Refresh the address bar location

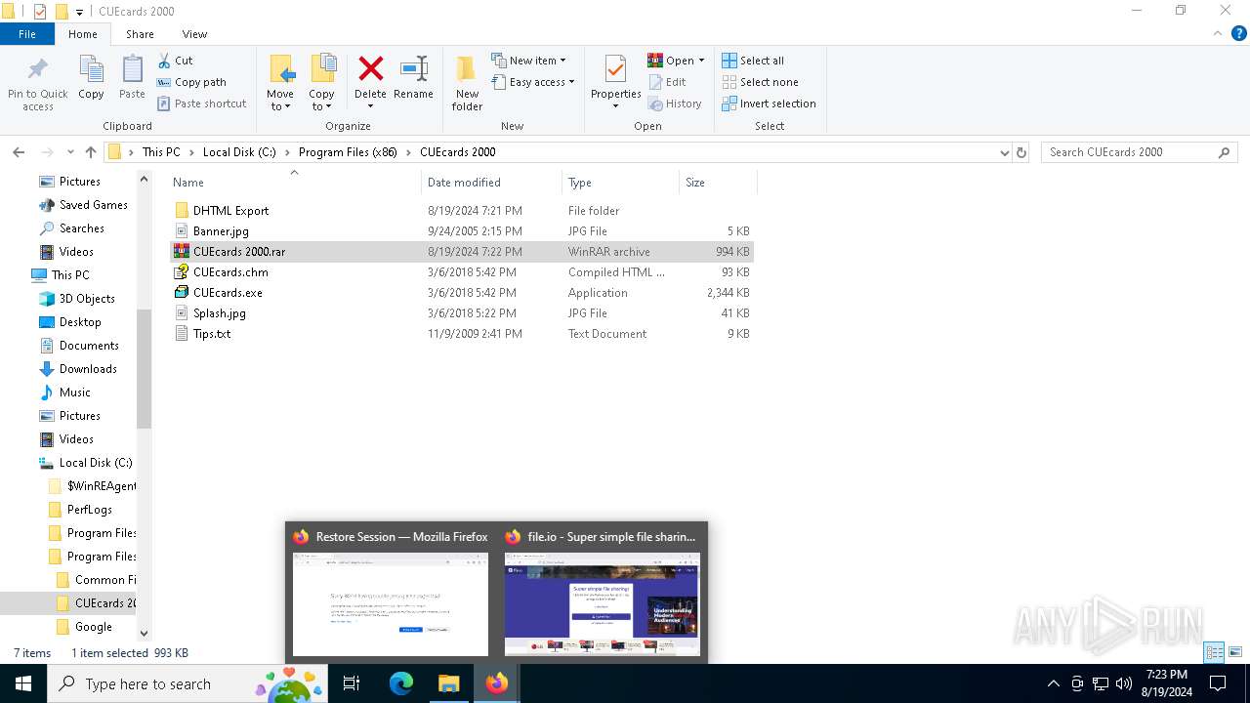point(1021,152)
